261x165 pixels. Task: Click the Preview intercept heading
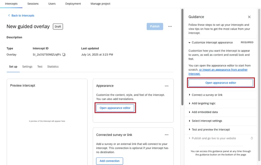[x=23, y=85]
